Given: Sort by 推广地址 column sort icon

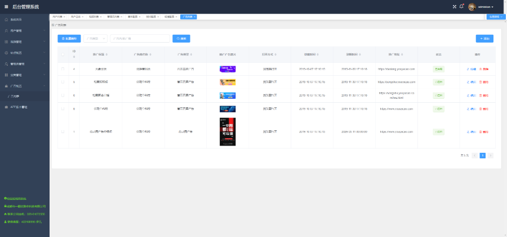Looking at the screenshot, I should tap(402, 54).
